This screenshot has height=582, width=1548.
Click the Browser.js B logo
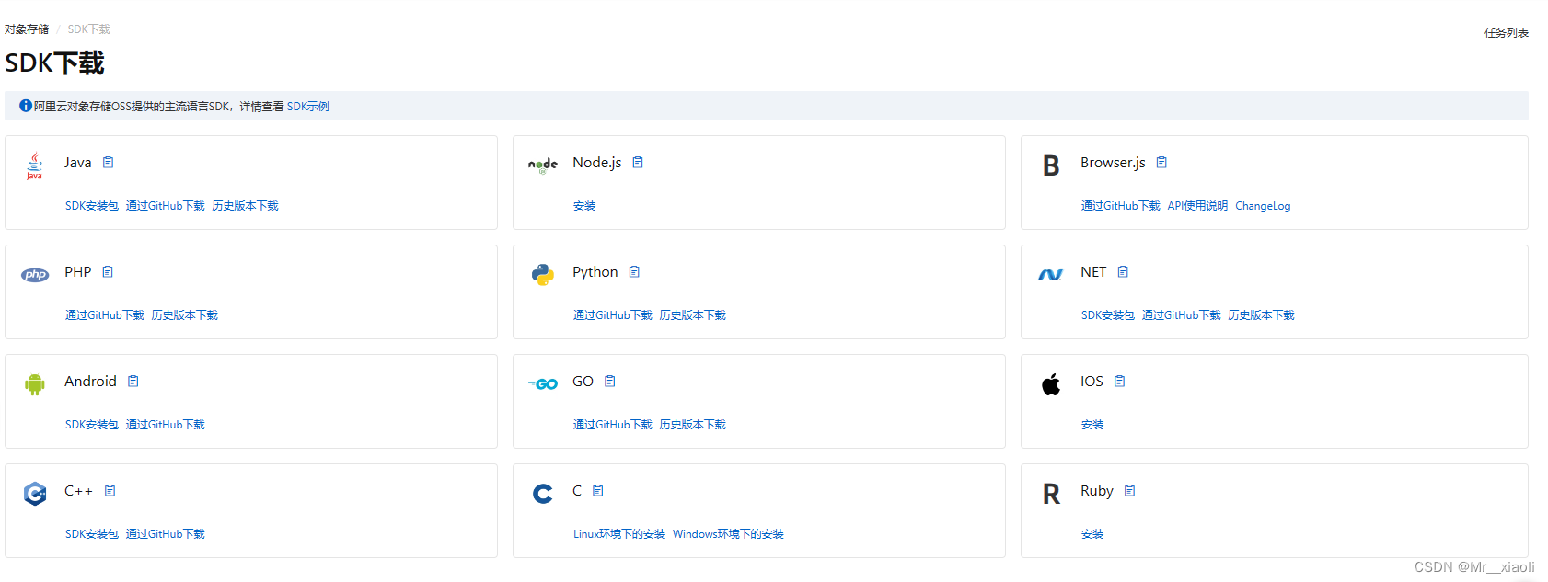1051,165
